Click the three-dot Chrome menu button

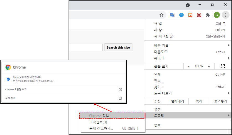click(226, 15)
